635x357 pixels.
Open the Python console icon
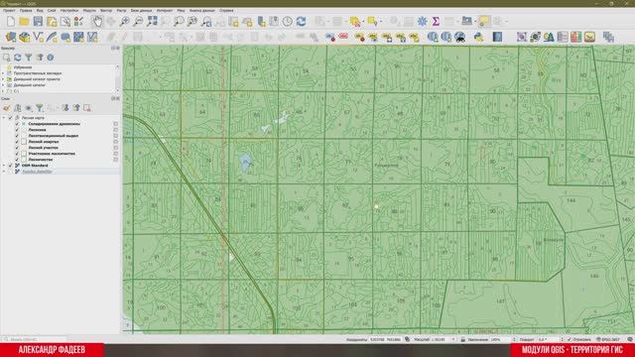coord(478,38)
